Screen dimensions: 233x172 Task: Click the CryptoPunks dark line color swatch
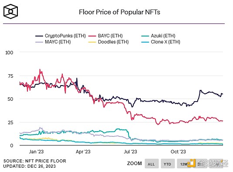pos(39,36)
